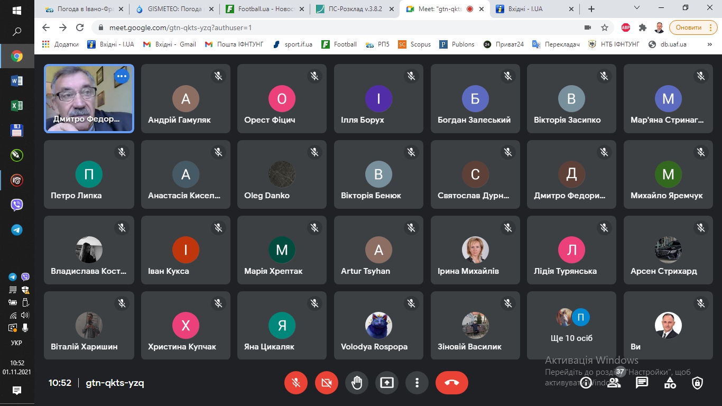Show participants list with 37 badge

tap(614, 383)
